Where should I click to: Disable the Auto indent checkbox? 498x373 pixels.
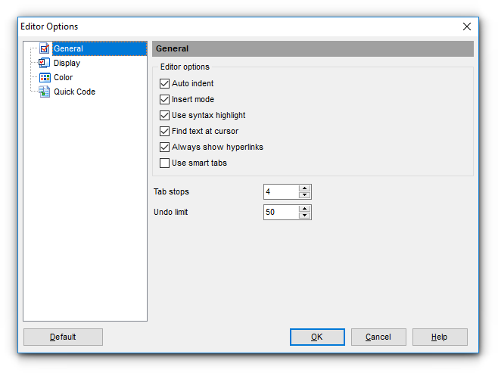coord(164,83)
